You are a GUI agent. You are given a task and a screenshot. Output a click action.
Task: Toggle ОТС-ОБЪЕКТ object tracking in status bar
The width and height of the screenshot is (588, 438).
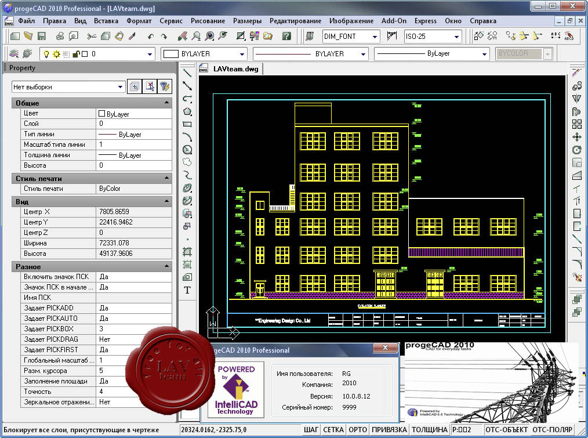coord(506,429)
